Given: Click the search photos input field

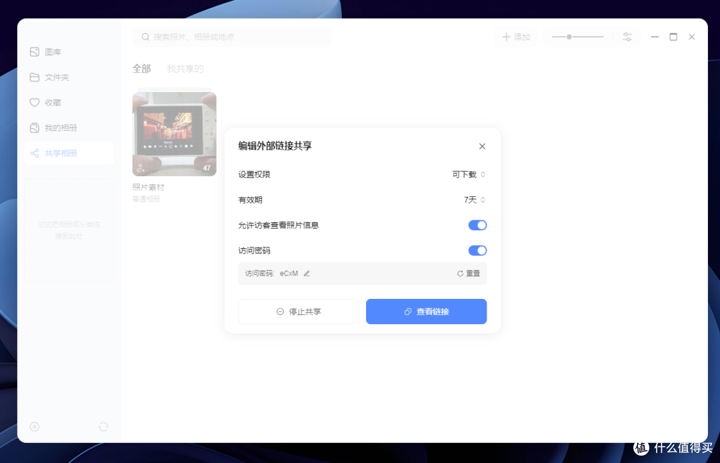Looking at the screenshot, I should (x=232, y=37).
